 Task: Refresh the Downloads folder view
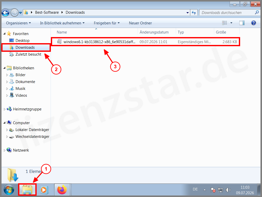coord(194,13)
